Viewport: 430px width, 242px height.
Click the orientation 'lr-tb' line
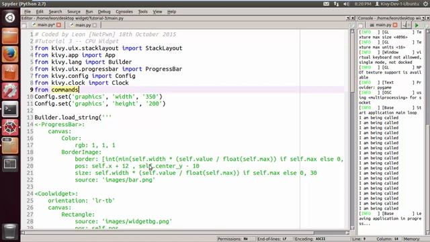(x=81, y=200)
